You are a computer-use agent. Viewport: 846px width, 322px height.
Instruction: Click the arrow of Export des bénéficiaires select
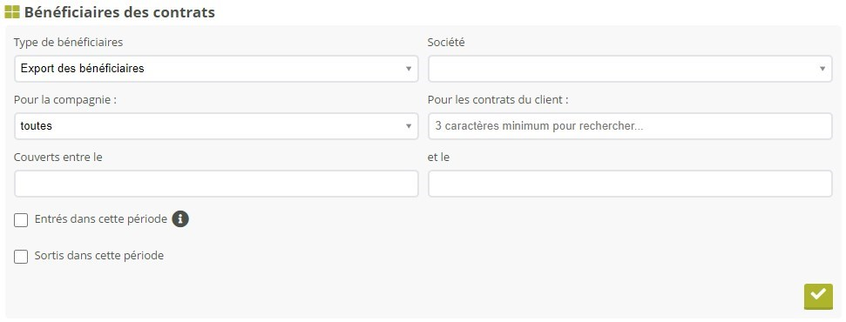pyautogui.click(x=409, y=69)
